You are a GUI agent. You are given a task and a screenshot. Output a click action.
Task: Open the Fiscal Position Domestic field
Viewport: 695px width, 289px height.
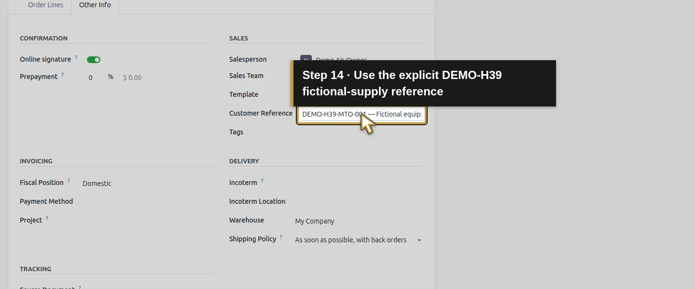pyautogui.click(x=147, y=184)
